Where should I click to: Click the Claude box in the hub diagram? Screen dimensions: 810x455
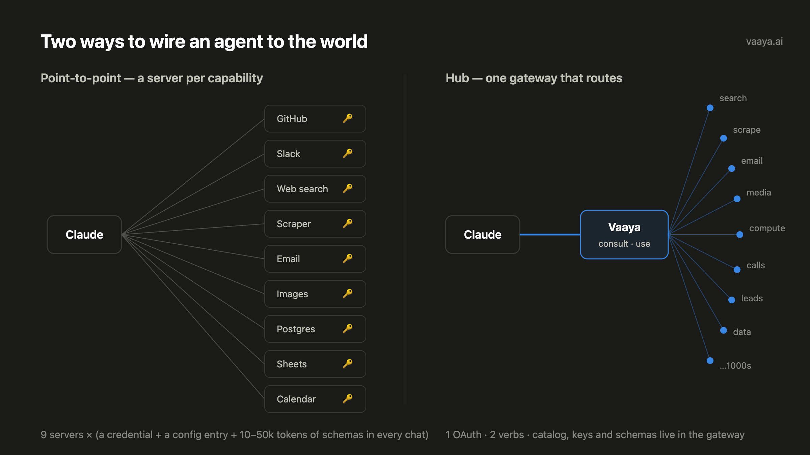483,235
